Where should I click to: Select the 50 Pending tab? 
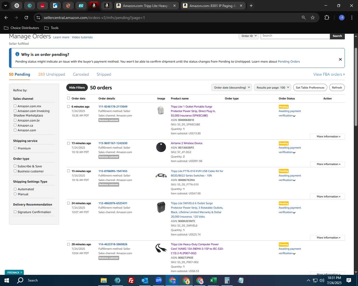20,74
